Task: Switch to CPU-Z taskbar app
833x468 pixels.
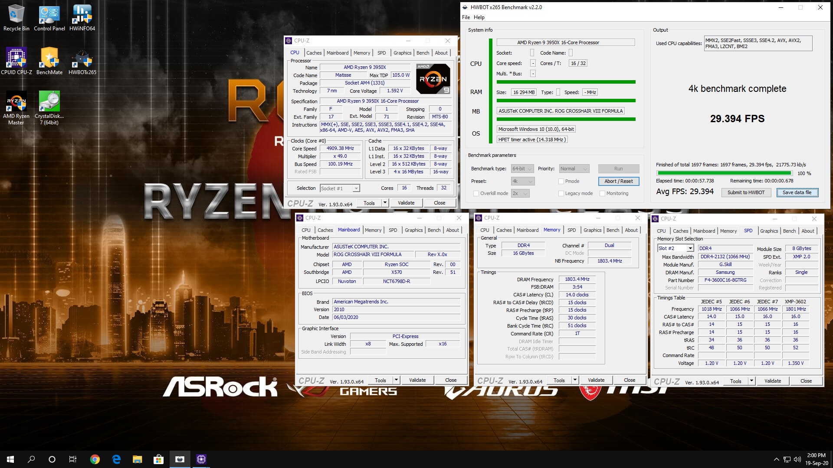Action: click(x=201, y=459)
